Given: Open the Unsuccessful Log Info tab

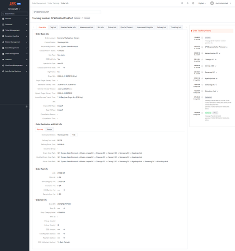Looking at the screenshot, I should (145, 27).
